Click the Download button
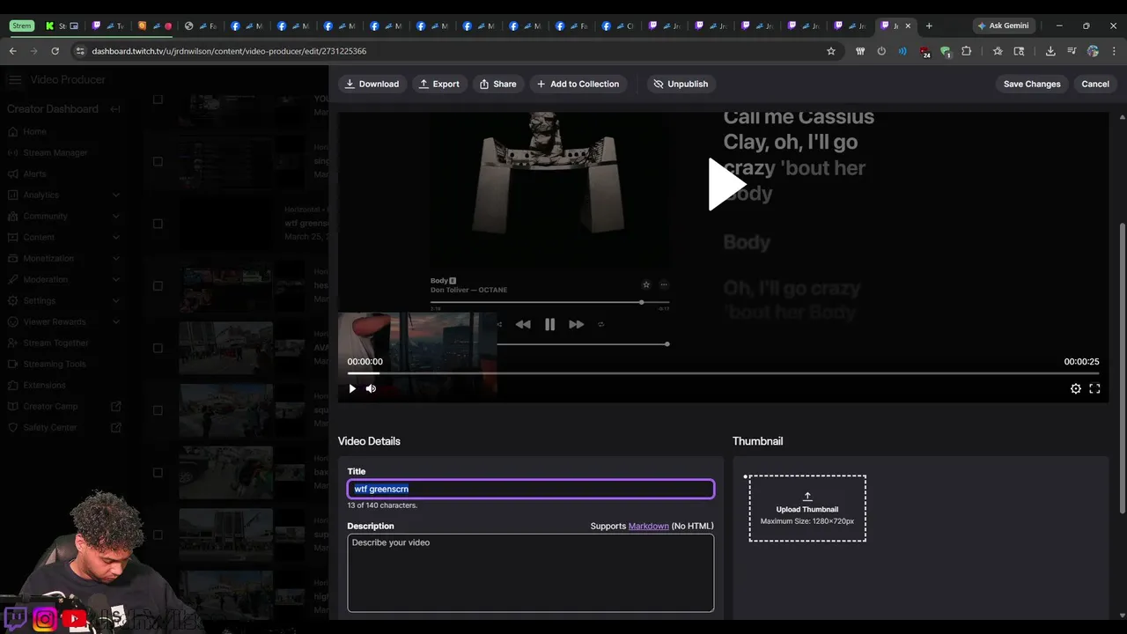 pos(372,84)
